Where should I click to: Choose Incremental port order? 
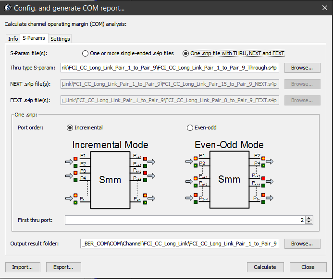pos(70,128)
